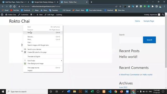Click Customize in admin bar
The width and height of the screenshot is (167, 94).
point(23,15)
